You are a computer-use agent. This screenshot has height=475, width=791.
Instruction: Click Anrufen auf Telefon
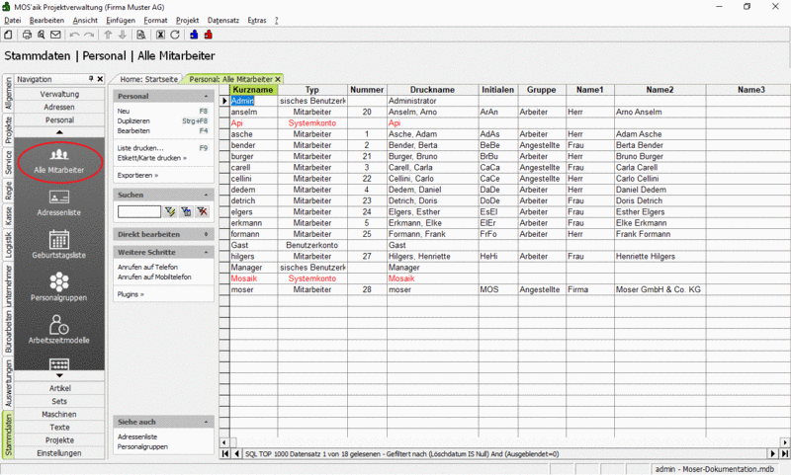point(147,267)
